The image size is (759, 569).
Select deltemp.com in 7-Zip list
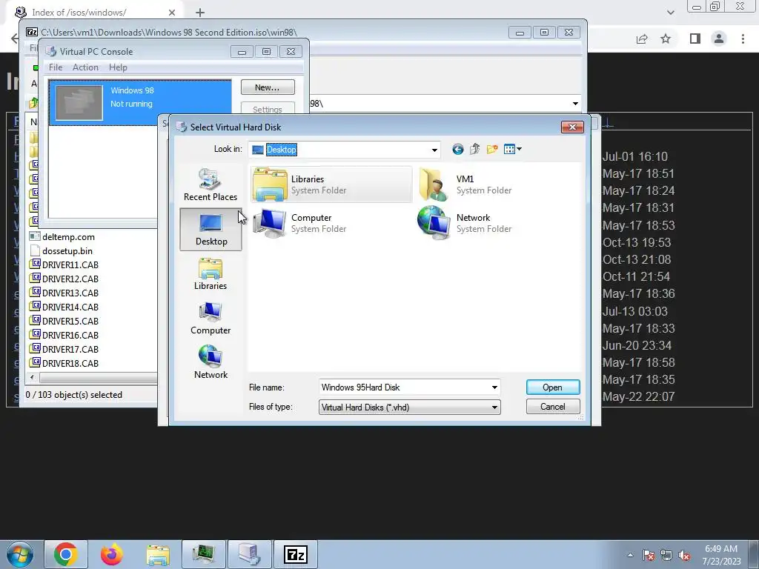[68, 236]
